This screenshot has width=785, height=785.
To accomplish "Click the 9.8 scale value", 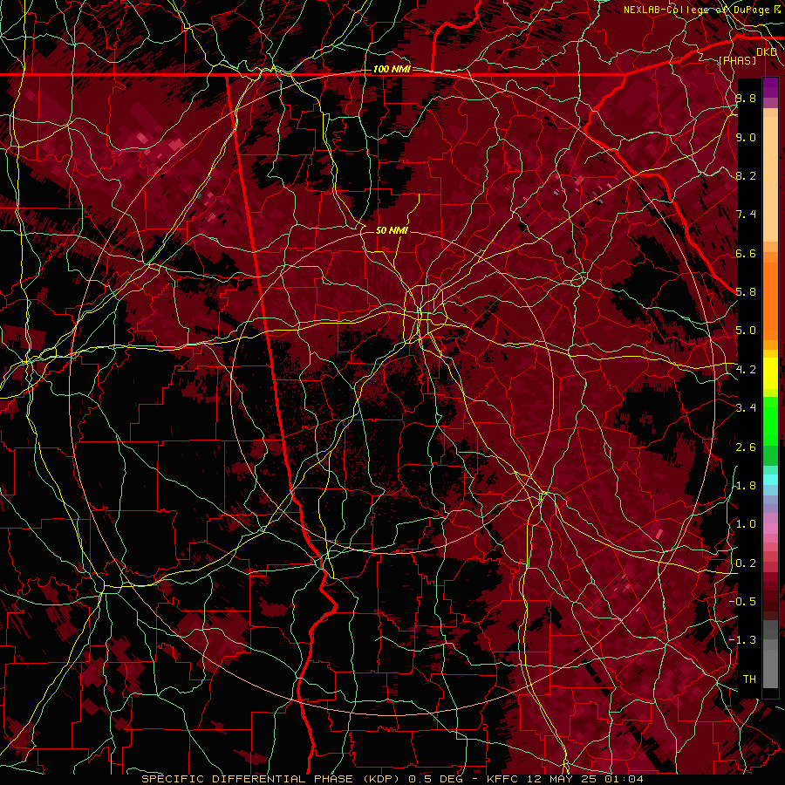I will pos(746,98).
